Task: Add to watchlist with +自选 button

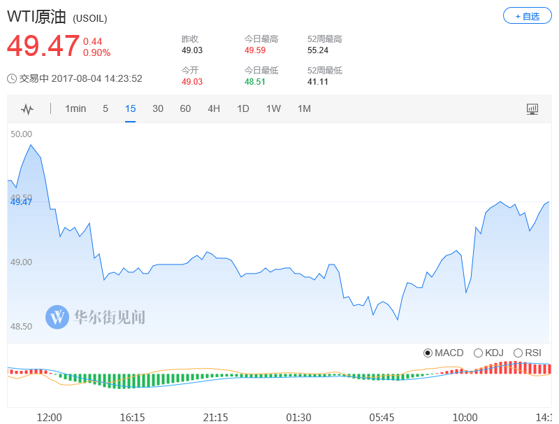Action: click(x=528, y=16)
